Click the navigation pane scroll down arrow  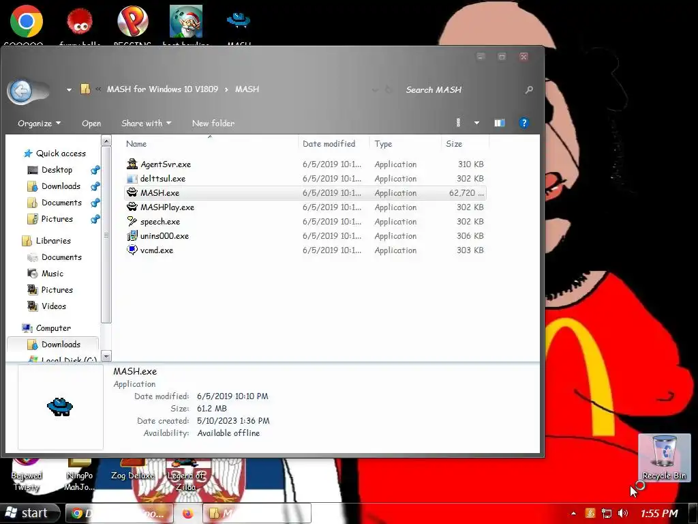[x=106, y=356]
